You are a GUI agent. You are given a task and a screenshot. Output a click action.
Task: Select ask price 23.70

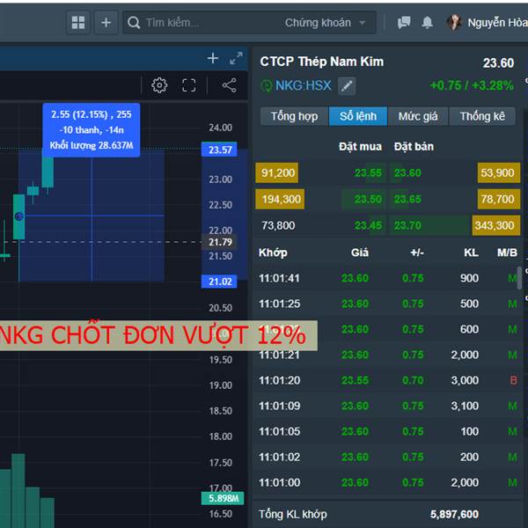point(407,225)
